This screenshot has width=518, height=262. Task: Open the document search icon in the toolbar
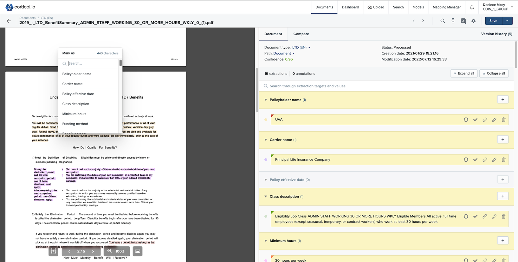click(442, 21)
